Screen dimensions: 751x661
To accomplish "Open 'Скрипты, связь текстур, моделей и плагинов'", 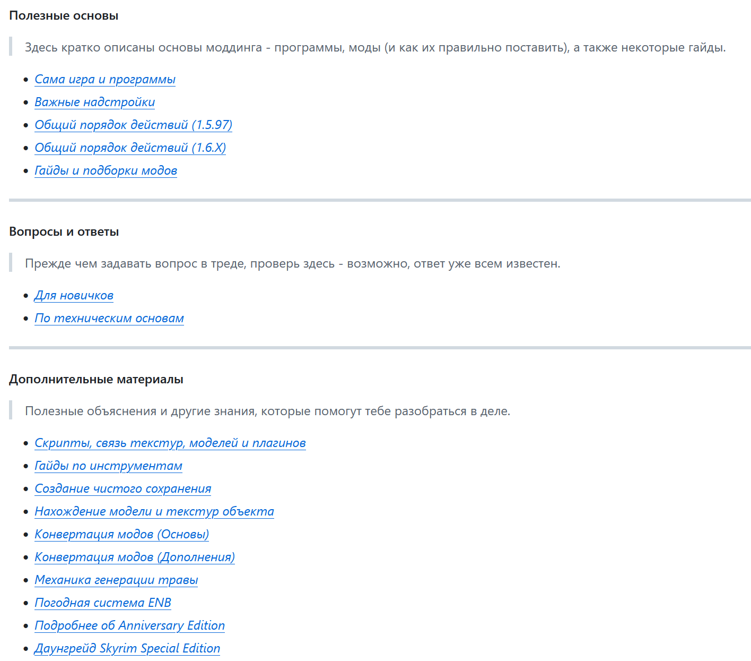I will (170, 443).
